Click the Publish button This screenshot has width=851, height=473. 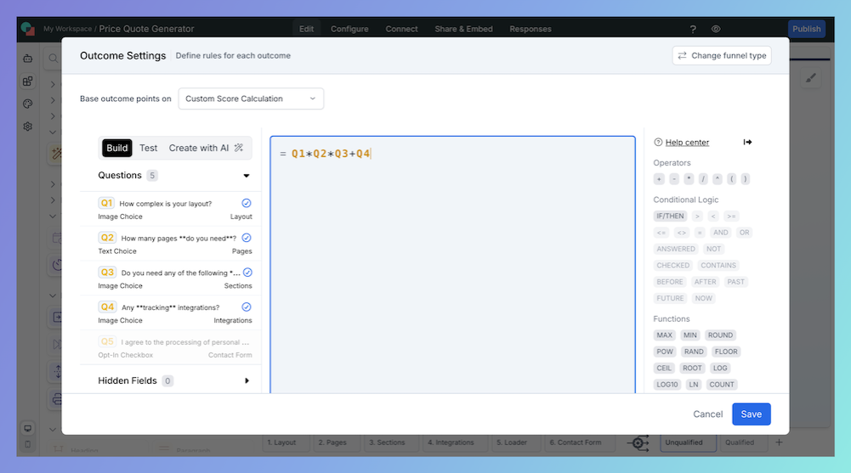(x=807, y=29)
